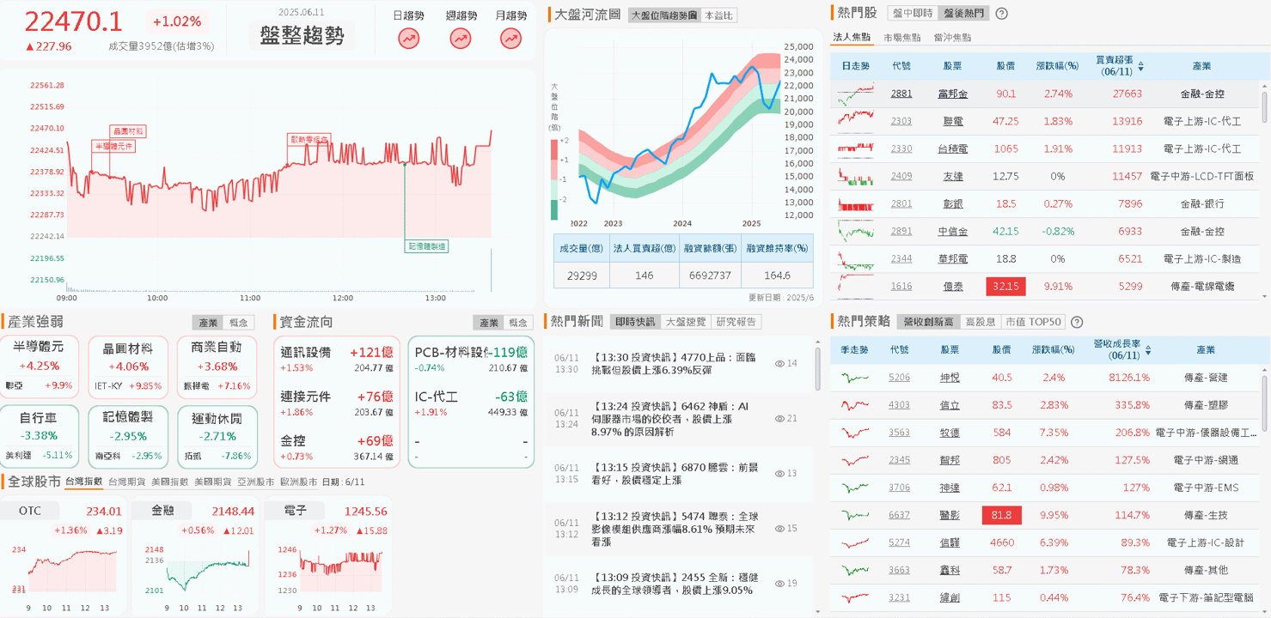Open the help icon beside 熱門策略 tabs
Image resolution: width=1271 pixels, height=618 pixels.
(1077, 322)
